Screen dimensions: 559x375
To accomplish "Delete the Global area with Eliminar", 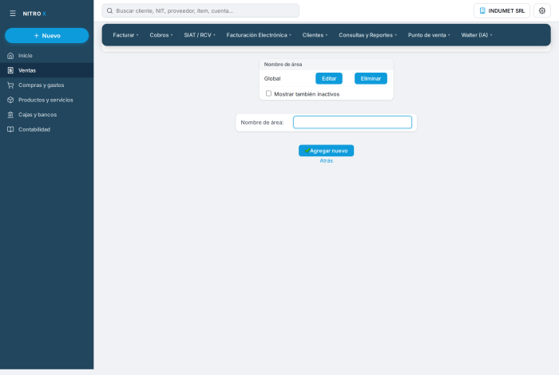I will pos(371,78).
